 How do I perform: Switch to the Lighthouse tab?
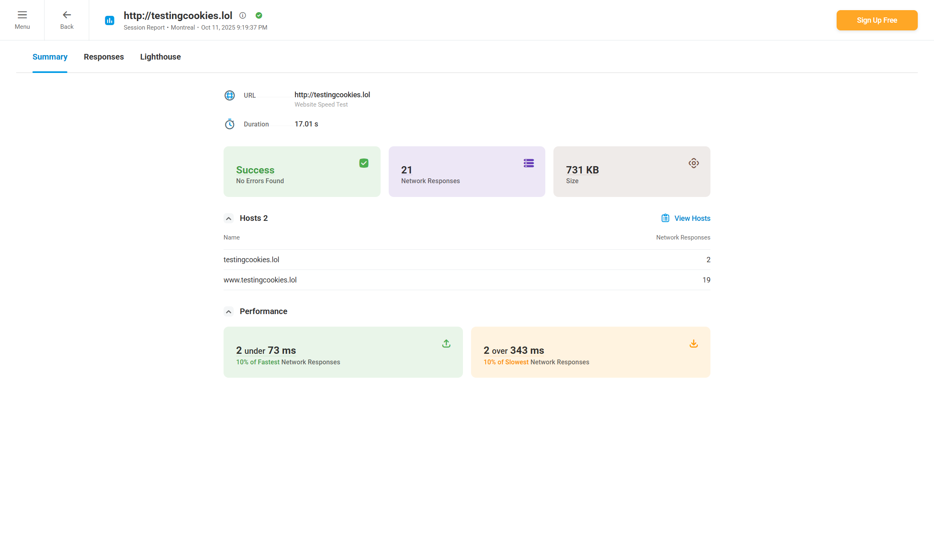[x=160, y=57]
